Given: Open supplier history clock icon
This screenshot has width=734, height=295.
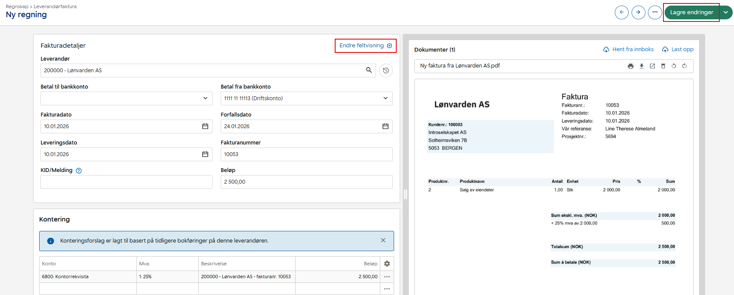Looking at the screenshot, I should pyautogui.click(x=386, y=71).
